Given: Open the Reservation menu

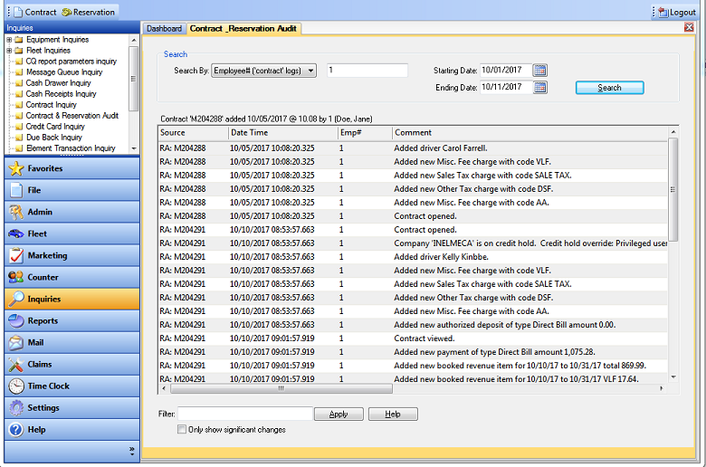Looking at the screenshot, I should [x=89, y=12].
